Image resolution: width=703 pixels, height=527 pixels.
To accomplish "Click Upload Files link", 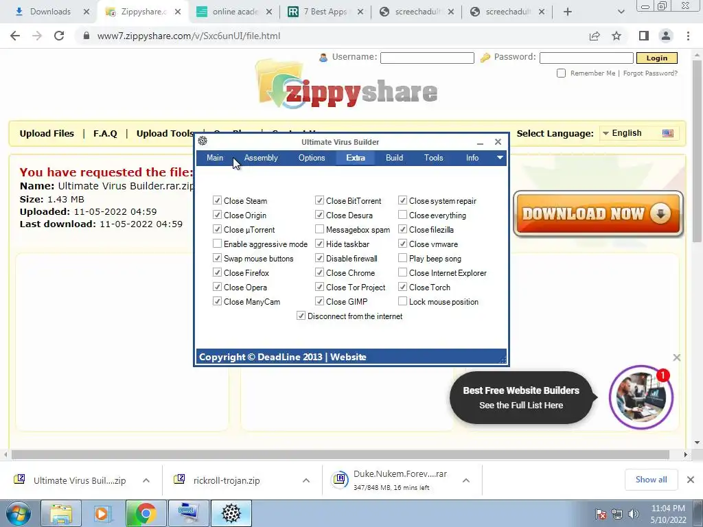I will pyautogui.click(x=47, y=134).
